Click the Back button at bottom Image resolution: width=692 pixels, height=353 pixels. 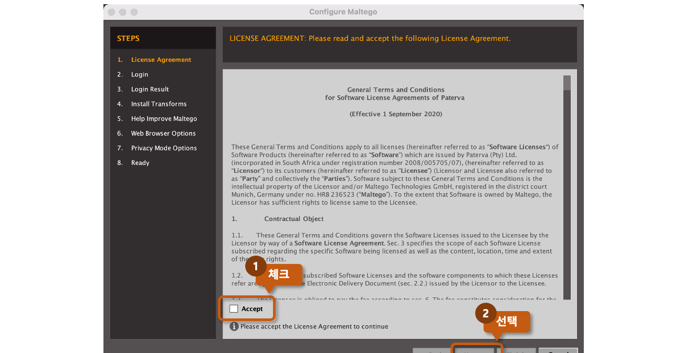[432, 350]
